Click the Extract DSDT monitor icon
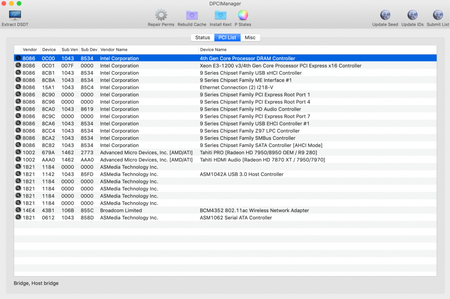 [15, 15]
